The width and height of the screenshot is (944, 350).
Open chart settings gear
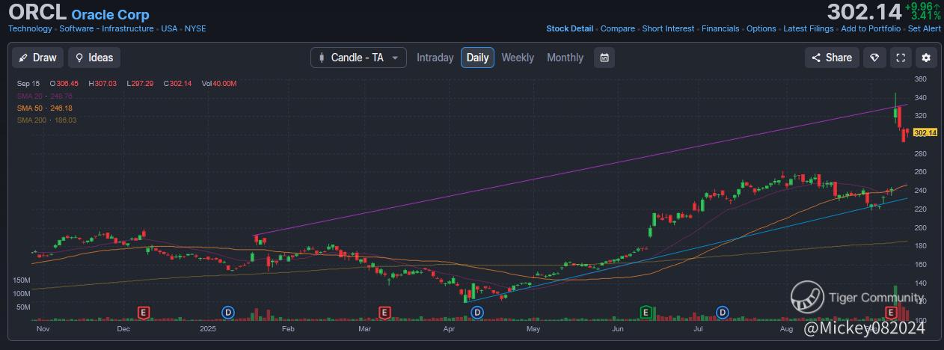926,58
